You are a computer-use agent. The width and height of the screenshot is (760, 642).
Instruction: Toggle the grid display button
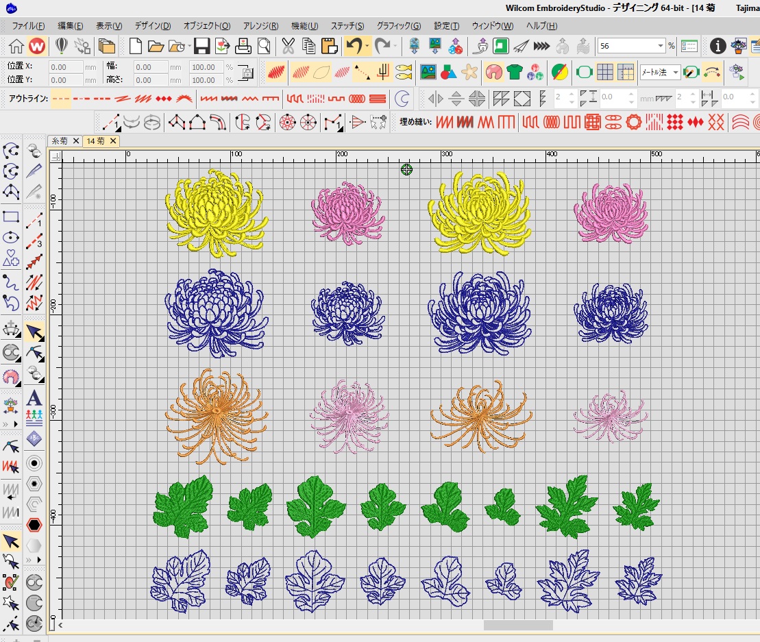605,72
